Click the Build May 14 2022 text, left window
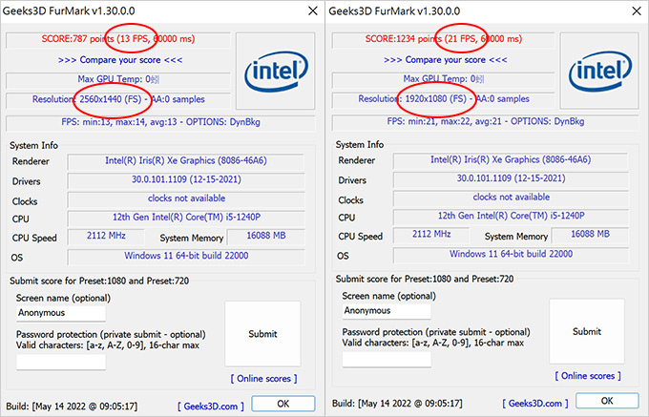 tap(72, 407)
